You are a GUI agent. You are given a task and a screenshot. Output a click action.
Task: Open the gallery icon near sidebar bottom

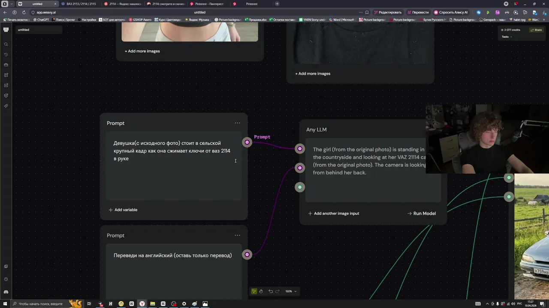pyautogui.click(x=6, y=266)
